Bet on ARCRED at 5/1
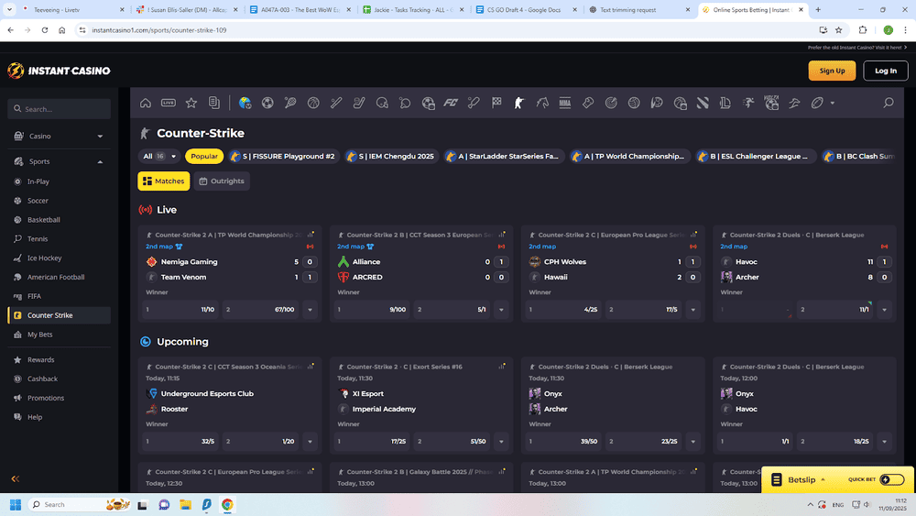 pyautogui.click(x=453, y=310)
